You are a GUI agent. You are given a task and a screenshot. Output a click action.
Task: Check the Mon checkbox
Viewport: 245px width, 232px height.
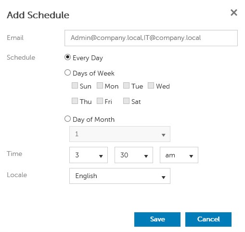100,86
